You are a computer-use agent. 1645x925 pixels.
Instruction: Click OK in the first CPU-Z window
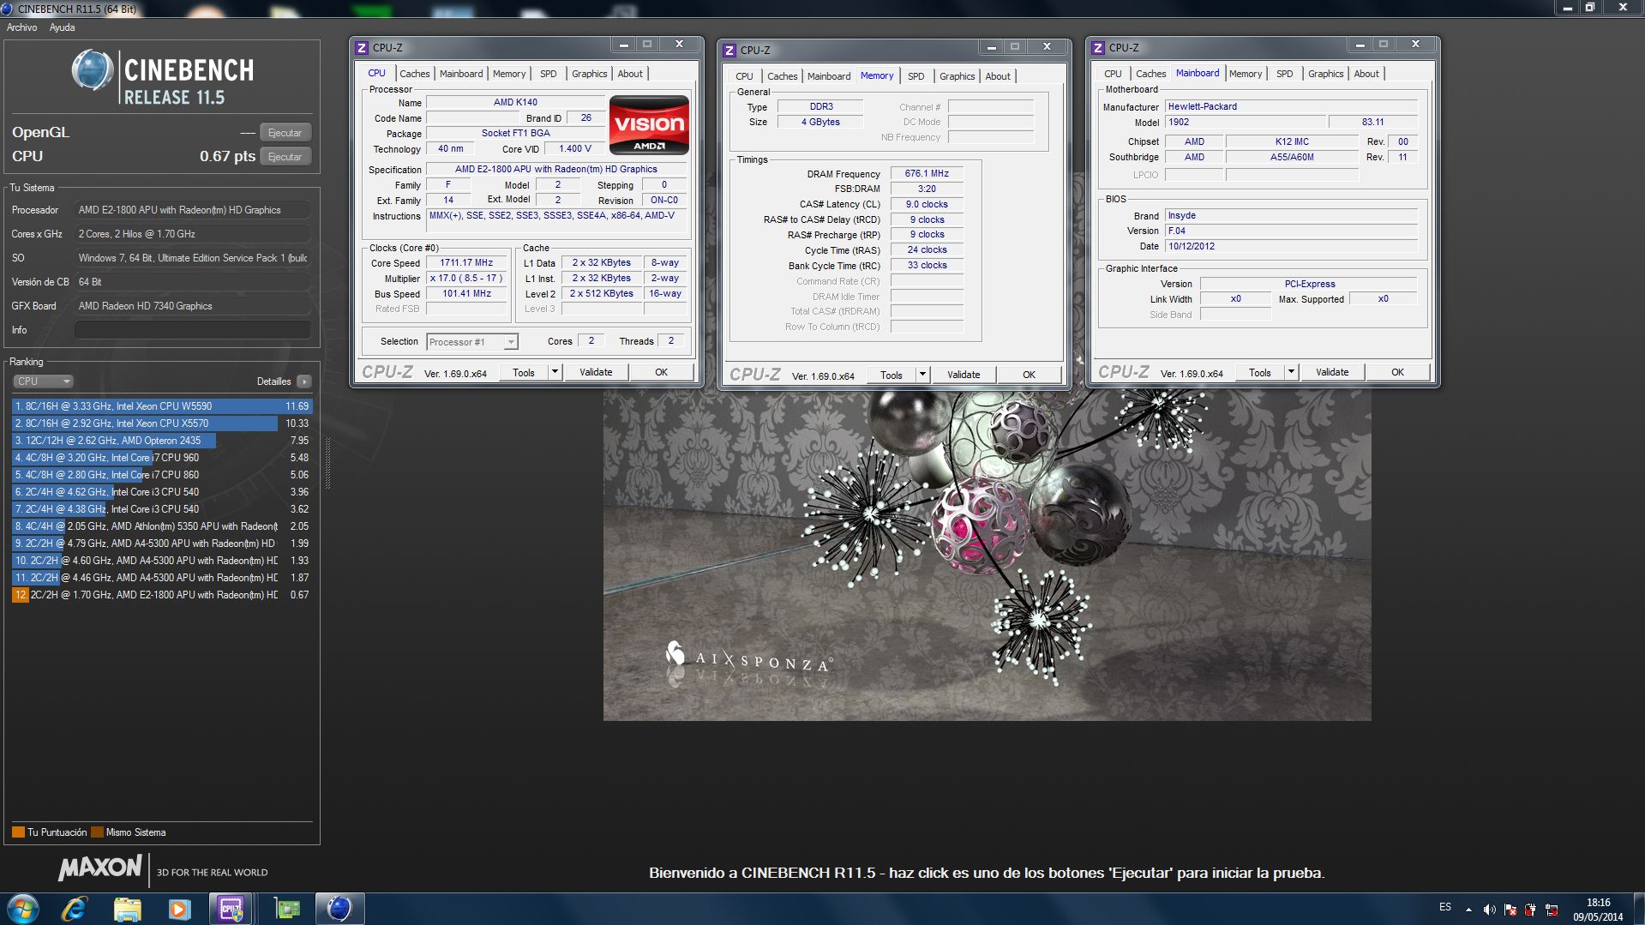[662, 373]
